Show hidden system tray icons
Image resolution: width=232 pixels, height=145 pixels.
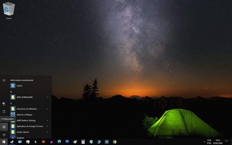[203, 142]
